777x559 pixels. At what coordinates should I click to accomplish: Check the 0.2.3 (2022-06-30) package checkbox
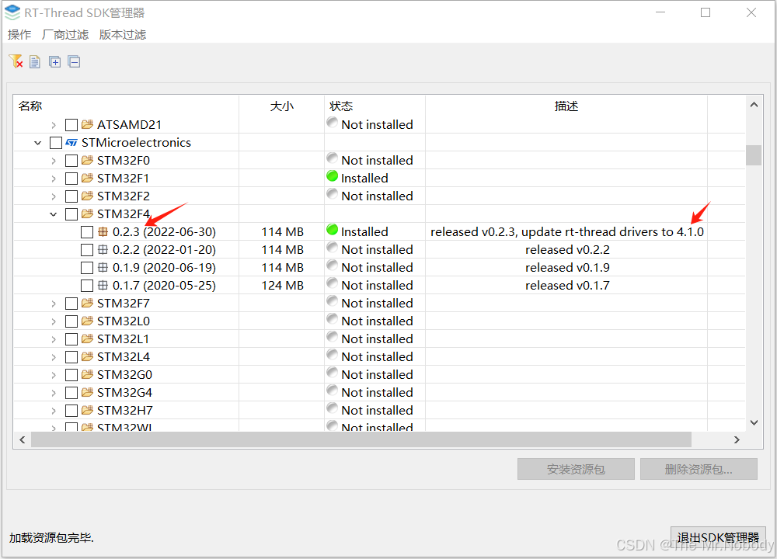click(87, 231)
